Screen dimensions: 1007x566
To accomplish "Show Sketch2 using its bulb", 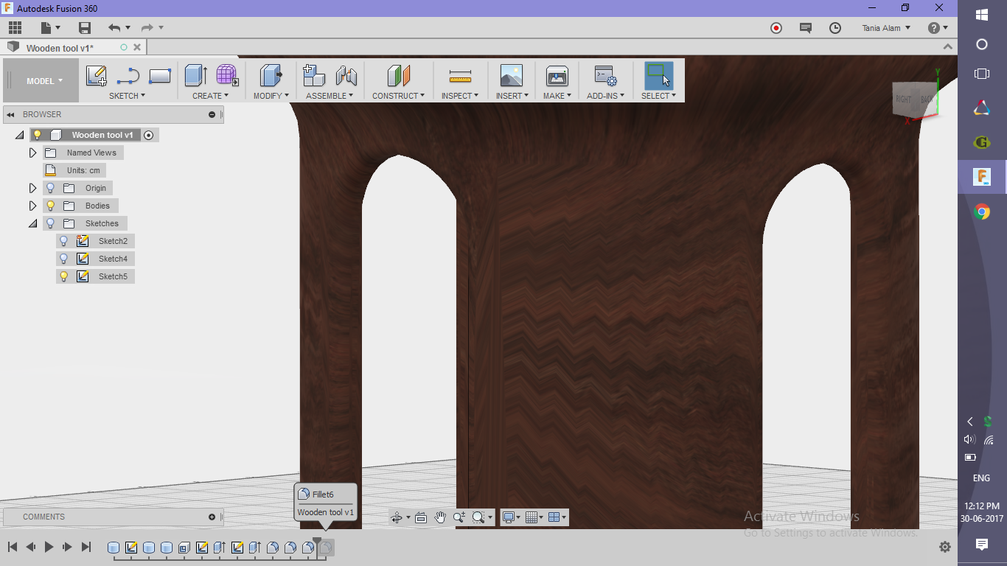I will pyautogui.click(x=63, y=241).
